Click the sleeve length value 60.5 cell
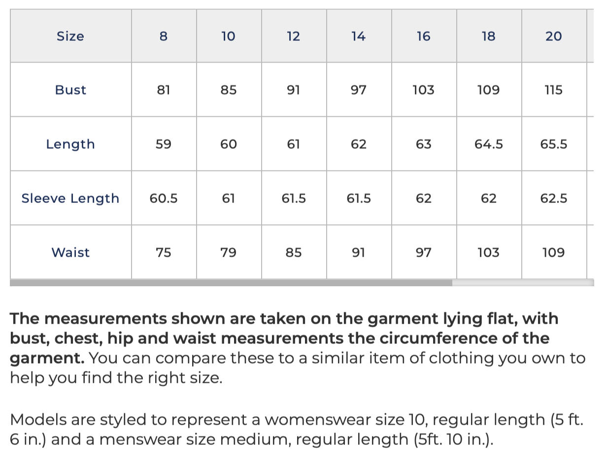 164,198
